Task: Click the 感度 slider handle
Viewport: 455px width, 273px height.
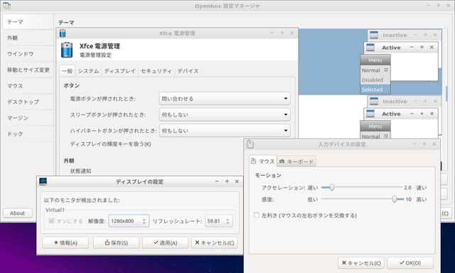Action: pyautogui.click(x=395, y=199)
